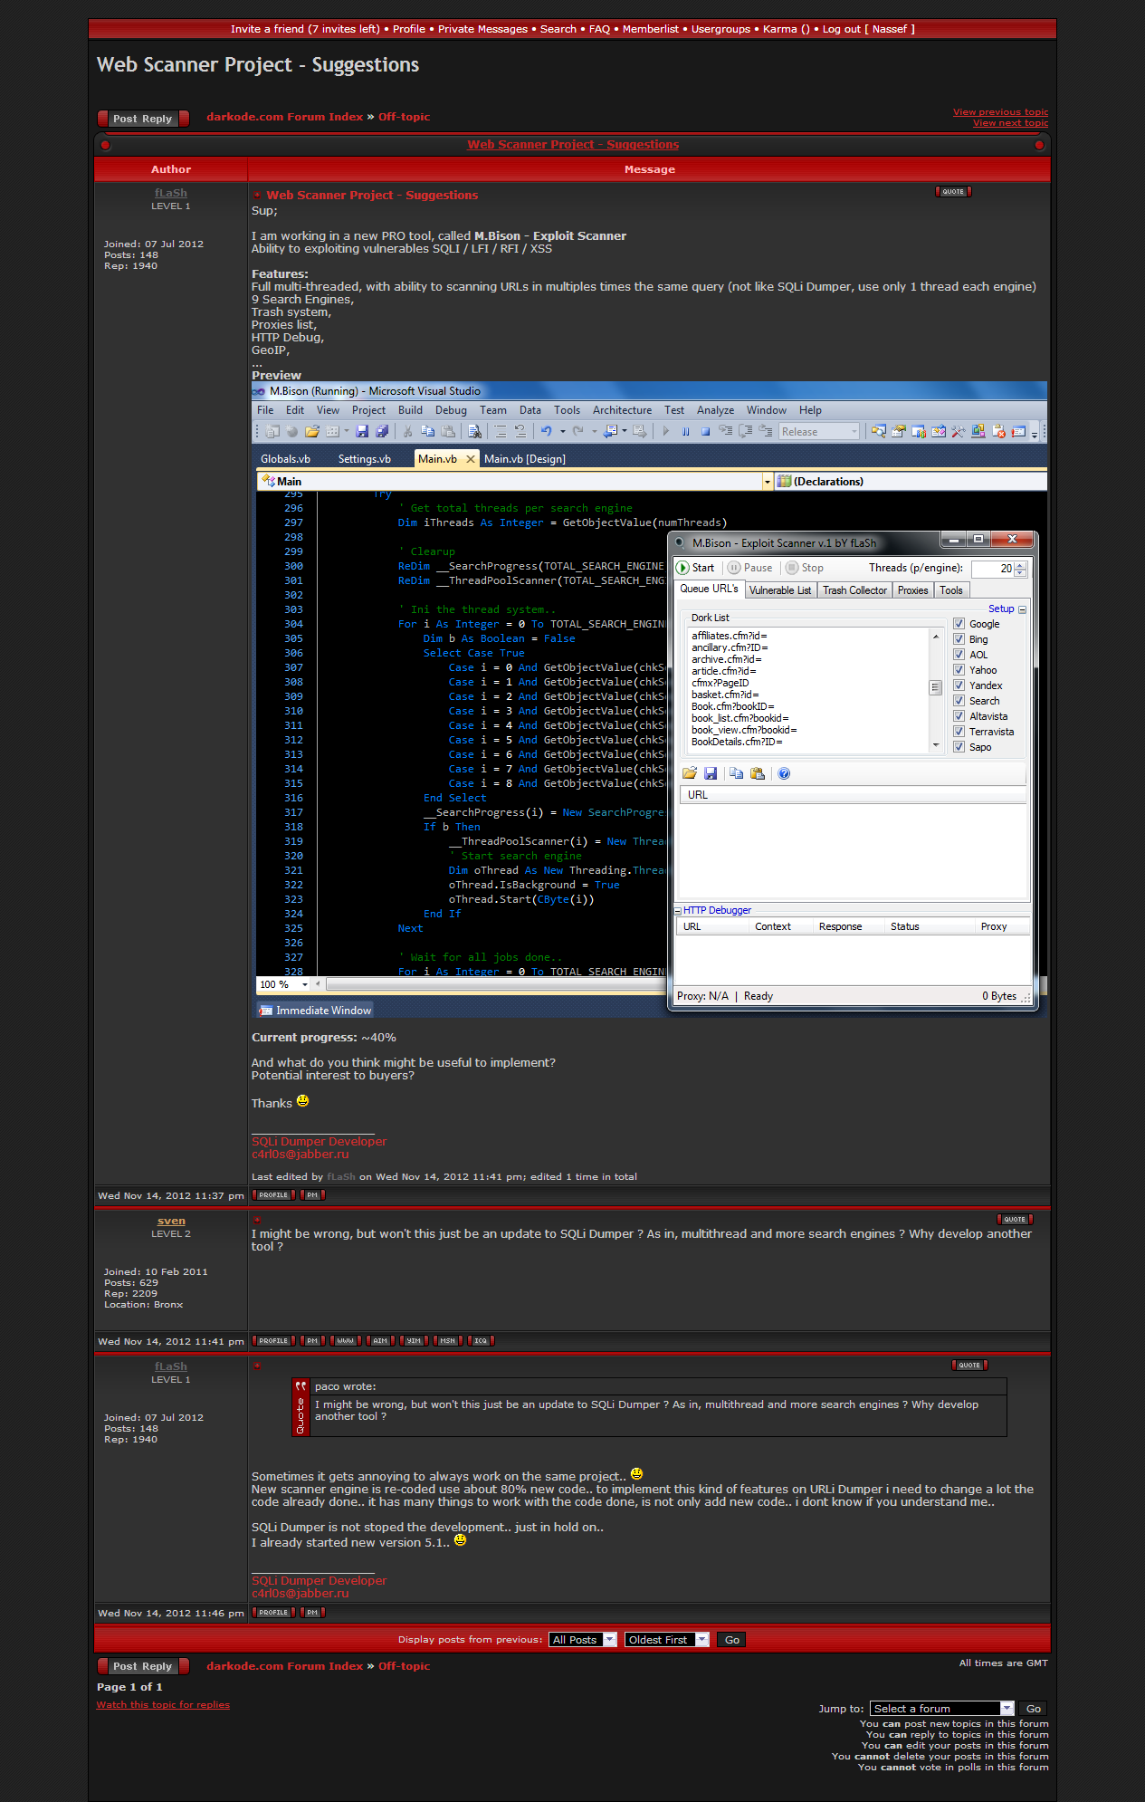Click the PROFILE icon under flaSh's last post
Screen dimensions: 1145x1802
click(273, 1613)
